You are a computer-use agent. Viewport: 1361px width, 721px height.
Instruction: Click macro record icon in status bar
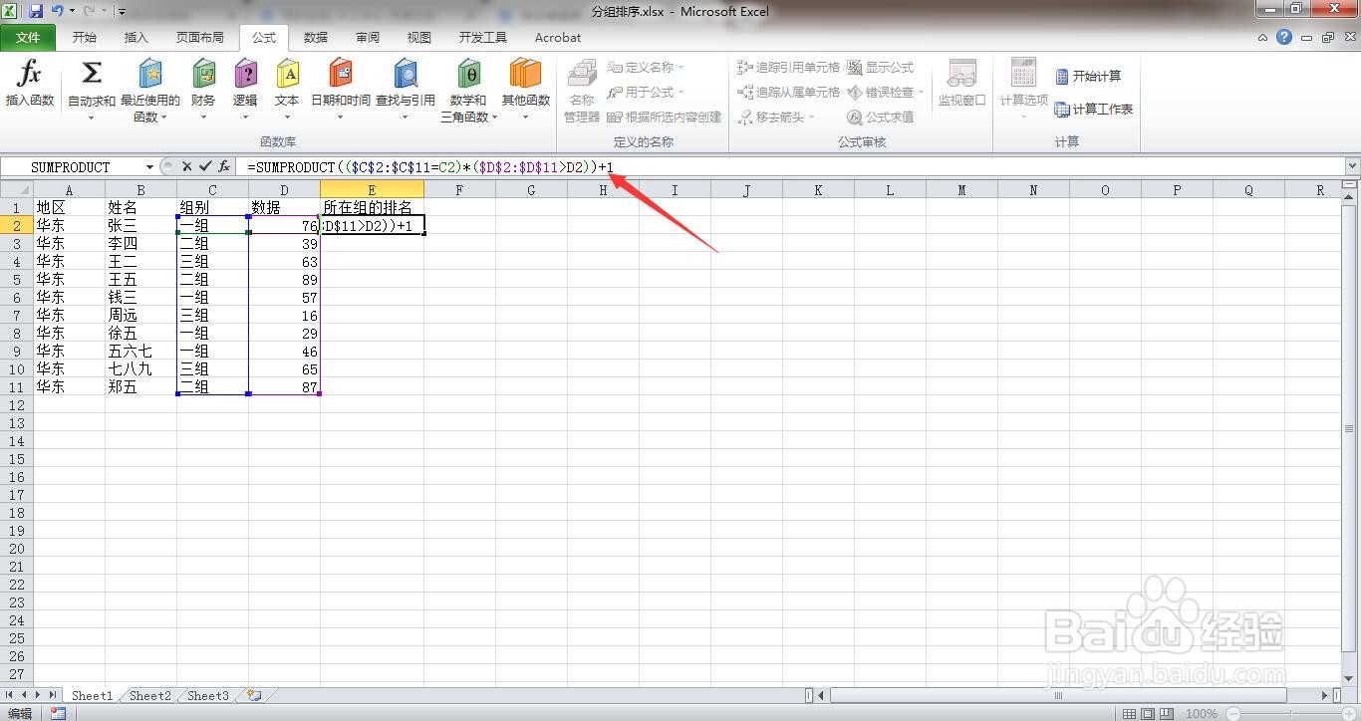(58, 713)
